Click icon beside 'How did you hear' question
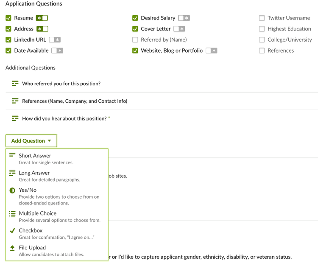The height and width of the screenshot is (263, 318). pos(15,118)
